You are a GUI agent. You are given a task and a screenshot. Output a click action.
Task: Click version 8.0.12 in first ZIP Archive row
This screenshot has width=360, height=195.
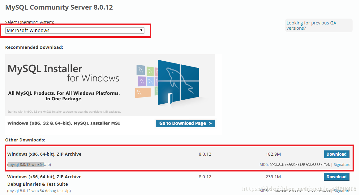205,154
